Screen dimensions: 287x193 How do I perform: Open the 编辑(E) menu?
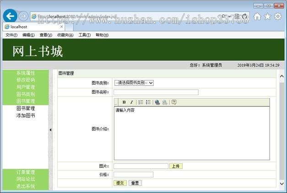click(x=28, y=35)
